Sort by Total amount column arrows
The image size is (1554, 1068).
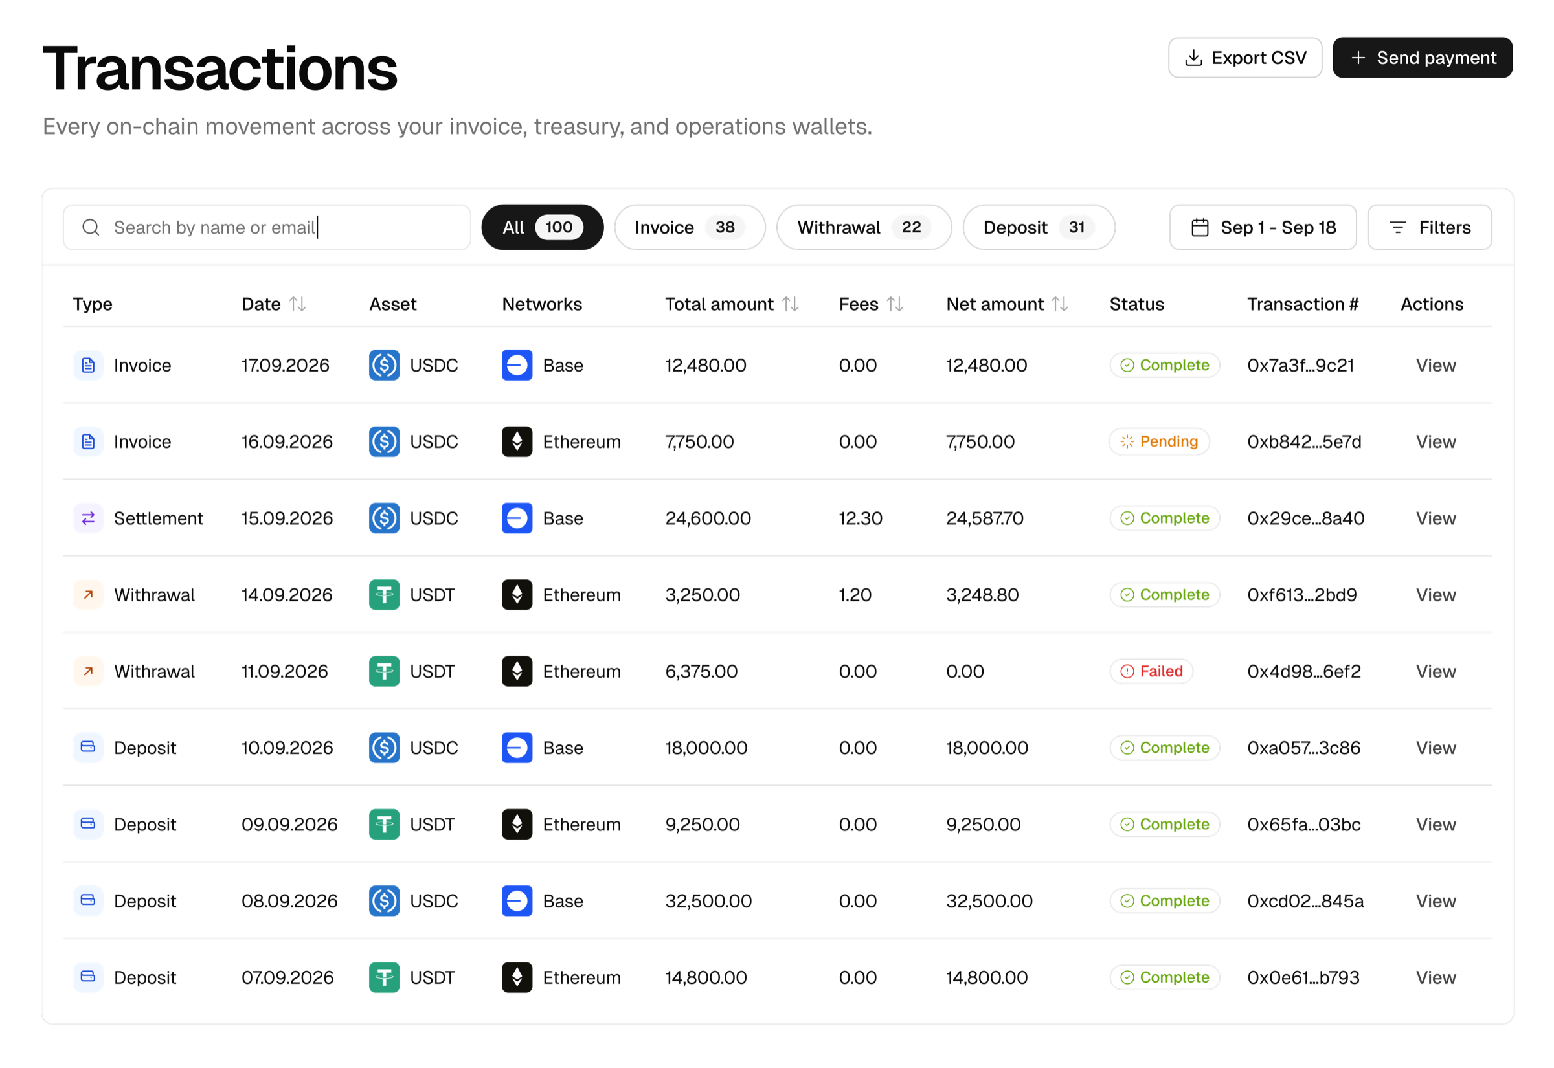791,304
